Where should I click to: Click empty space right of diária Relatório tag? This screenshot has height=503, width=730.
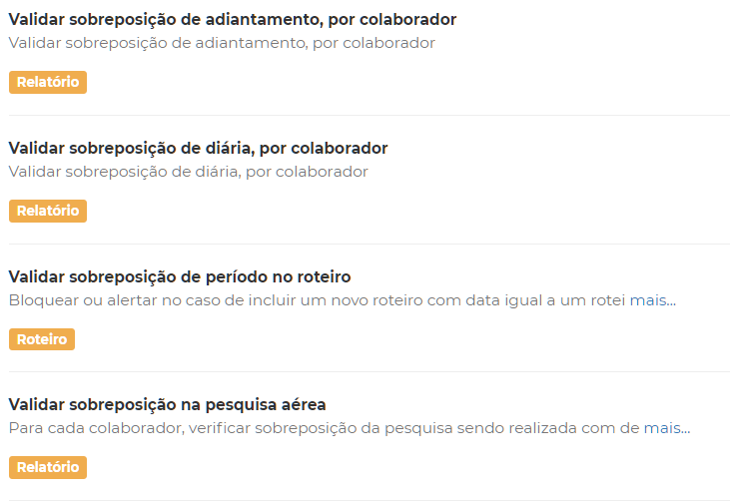[x=399, y=212]
